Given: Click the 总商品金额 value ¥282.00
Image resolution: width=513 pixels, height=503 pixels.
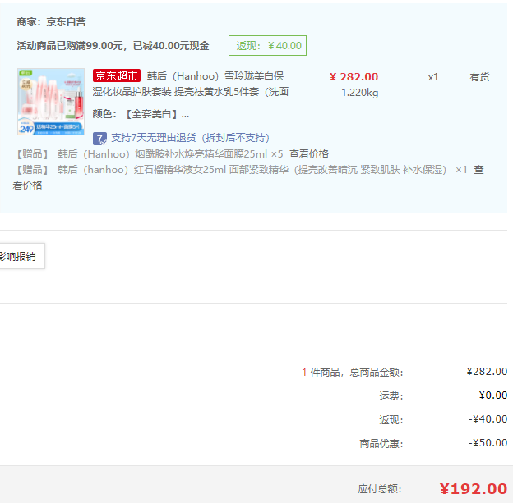Looking at the screenshot, I should click(x=487, y=372).
